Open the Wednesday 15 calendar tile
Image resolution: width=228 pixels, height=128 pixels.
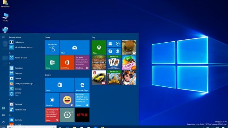52,47
